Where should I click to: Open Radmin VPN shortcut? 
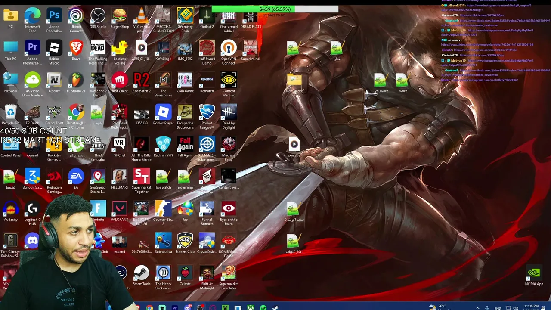(x=163, y=147)
